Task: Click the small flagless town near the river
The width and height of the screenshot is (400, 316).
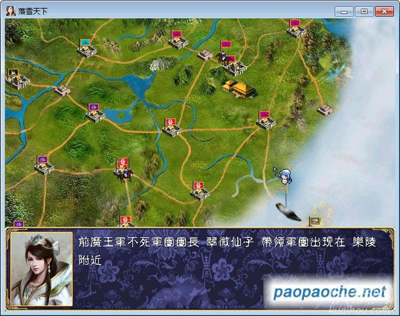Action: click(x=62, y=89)
